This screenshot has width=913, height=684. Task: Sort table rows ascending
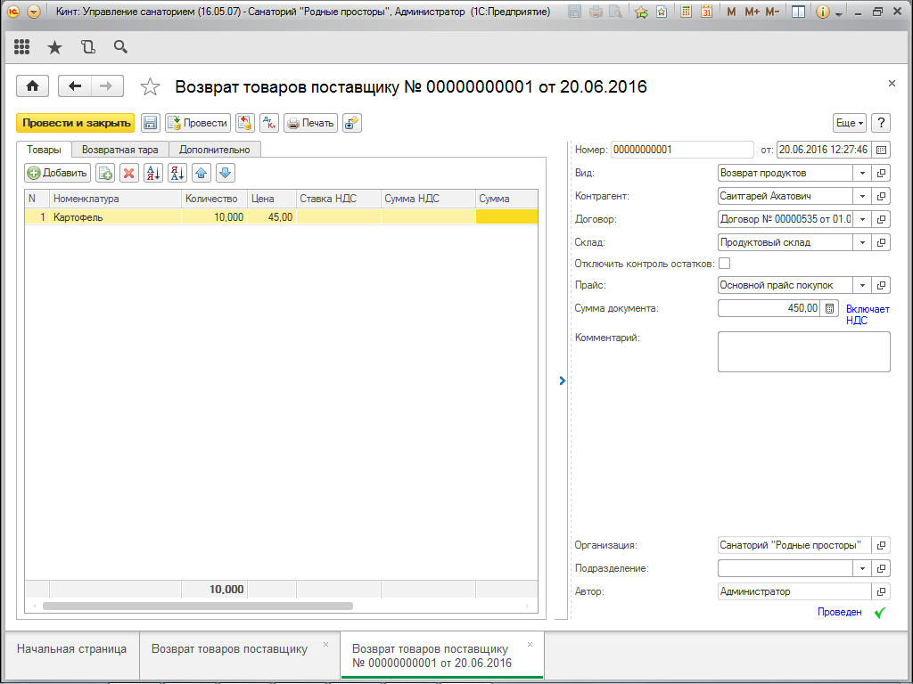(152, 173)
